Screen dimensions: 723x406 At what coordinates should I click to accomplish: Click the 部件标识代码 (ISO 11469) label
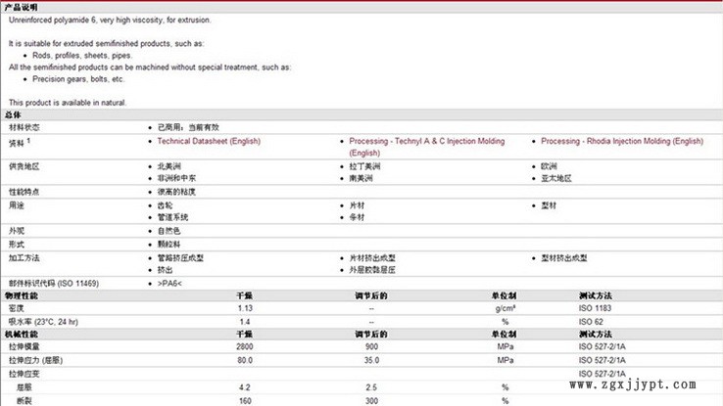(54, 283)
